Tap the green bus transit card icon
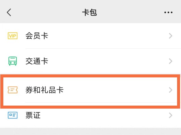 click(x=13, y=61)
